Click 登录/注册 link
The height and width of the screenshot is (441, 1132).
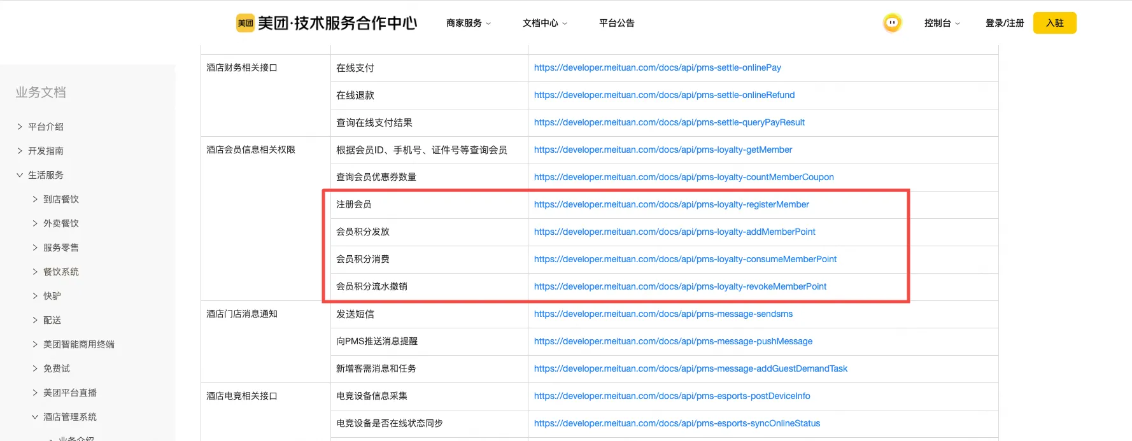pos(1005,23)
